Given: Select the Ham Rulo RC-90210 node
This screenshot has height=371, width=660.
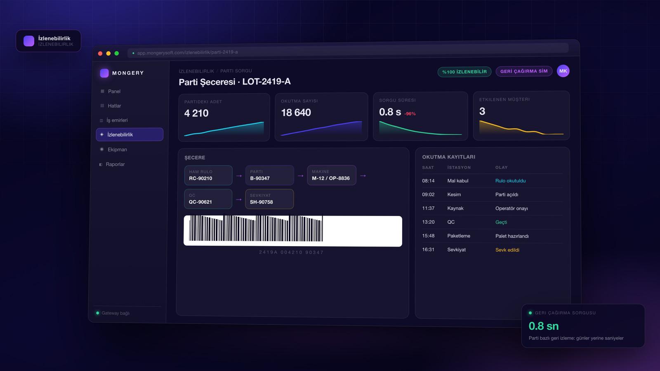Looking at the screenshot, I should (208, 175).
